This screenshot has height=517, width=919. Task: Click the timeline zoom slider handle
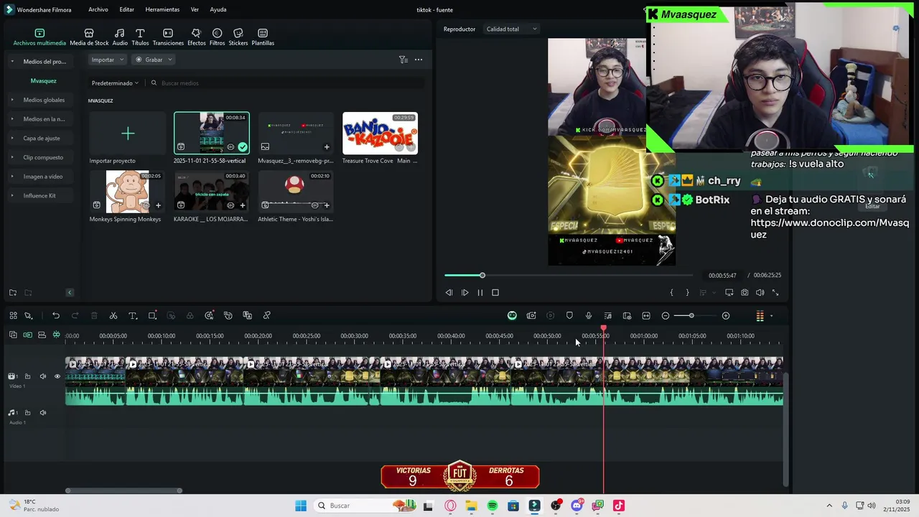click(691, 316)
